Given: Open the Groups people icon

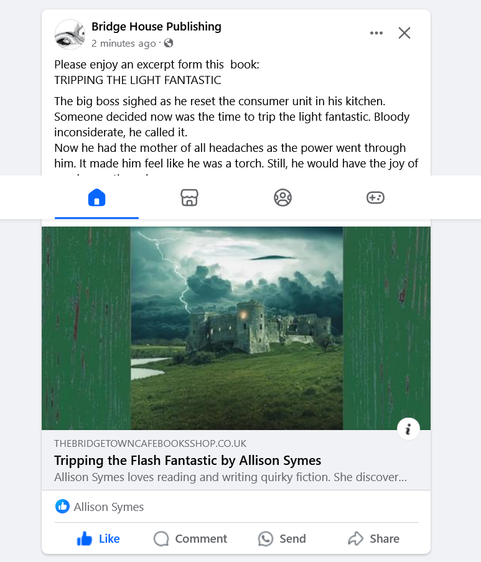Looking at the screenshot, I should (283, 197).
